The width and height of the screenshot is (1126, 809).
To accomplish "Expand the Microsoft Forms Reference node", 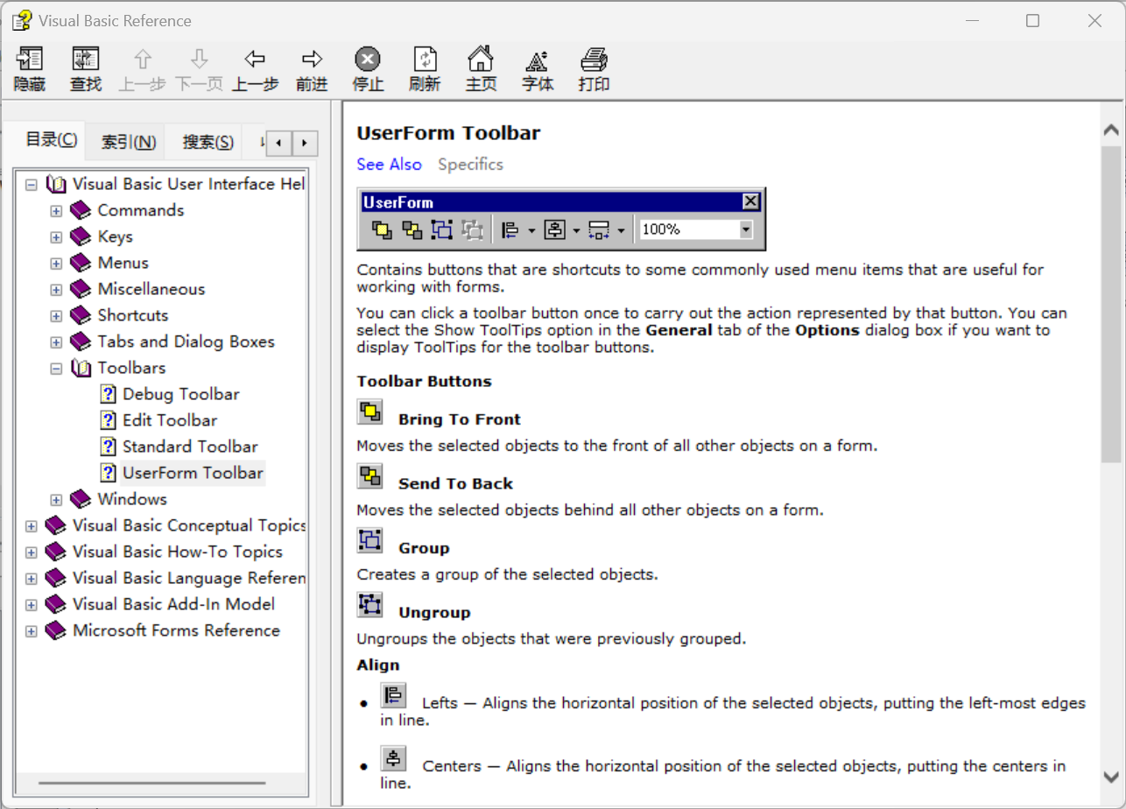I will click(32, 631).
